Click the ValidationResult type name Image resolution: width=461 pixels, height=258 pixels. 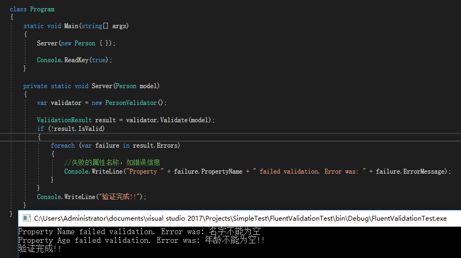coord(64,120)
